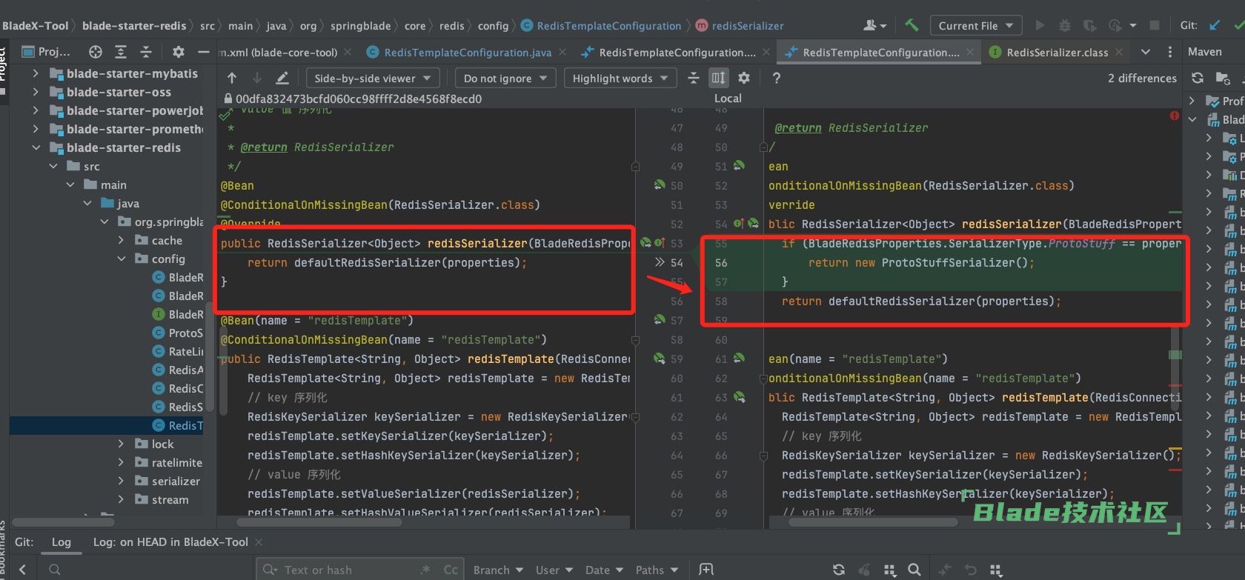Click the run gutter icon at line 50
The width and height of the screenshot is (1245, 580).
660,184
